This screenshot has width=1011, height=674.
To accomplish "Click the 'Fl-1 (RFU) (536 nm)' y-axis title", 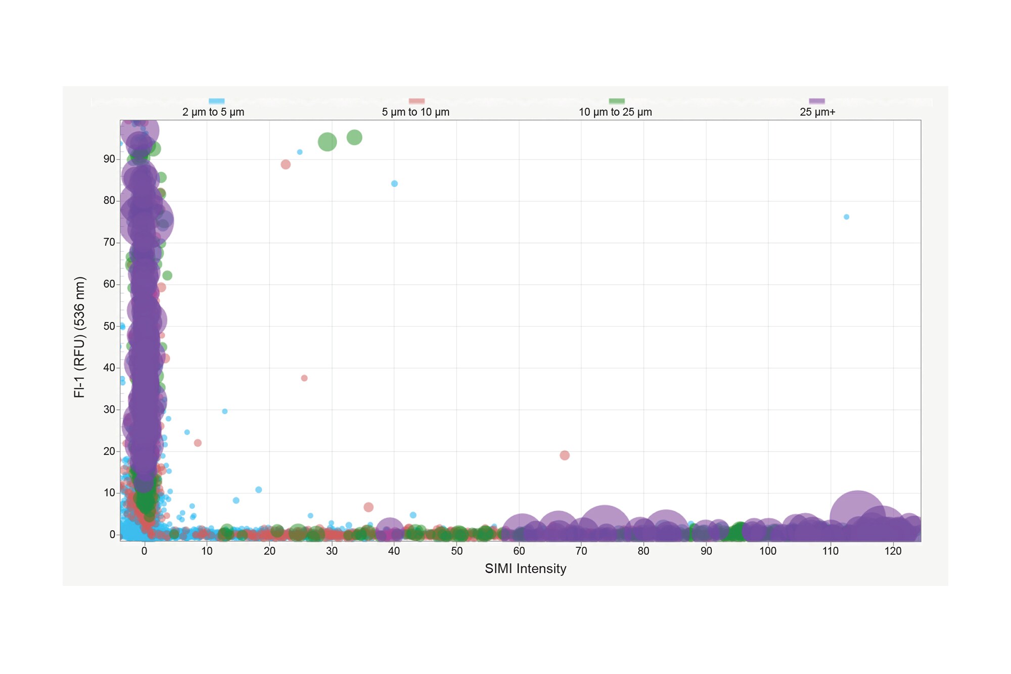I will coord(79,337).
